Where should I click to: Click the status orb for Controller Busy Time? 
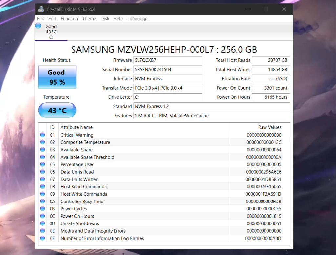coord(42,201)
